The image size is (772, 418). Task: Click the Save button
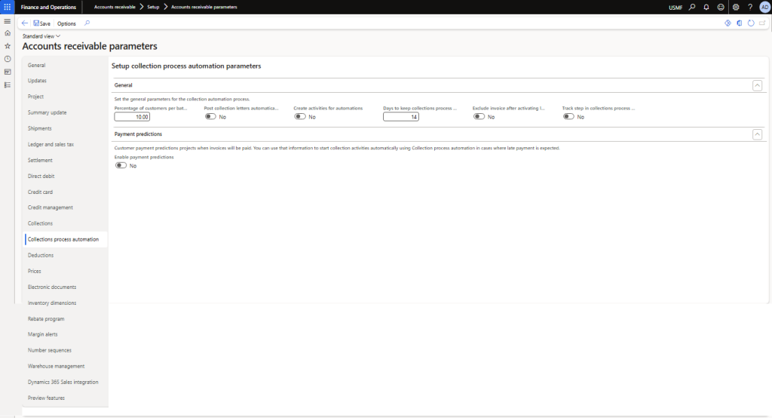tap(42, 23)
